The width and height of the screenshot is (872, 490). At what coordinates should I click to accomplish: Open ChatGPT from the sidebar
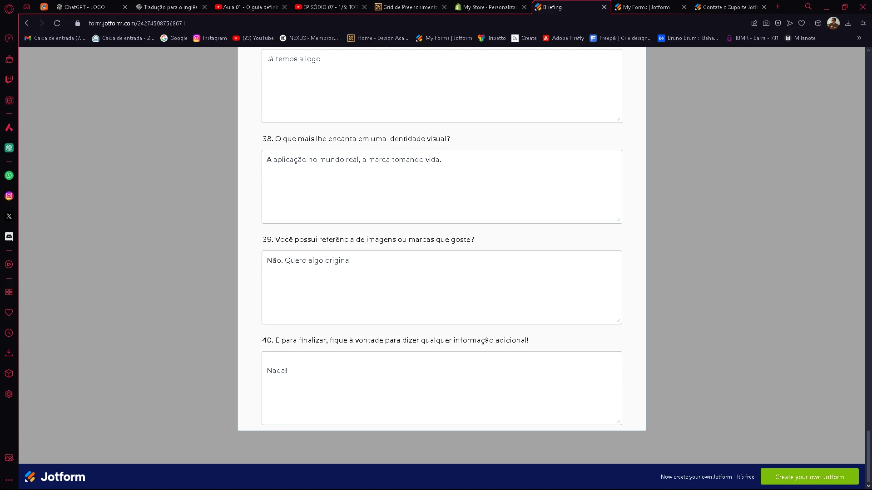(x=9, y=147)
